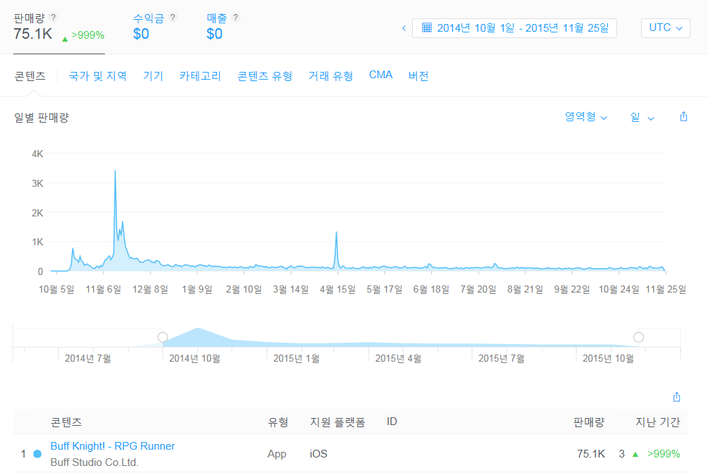Click the question mark beside 매출
This screenshot has height=473, width=708.
click(x=235, y=18)
